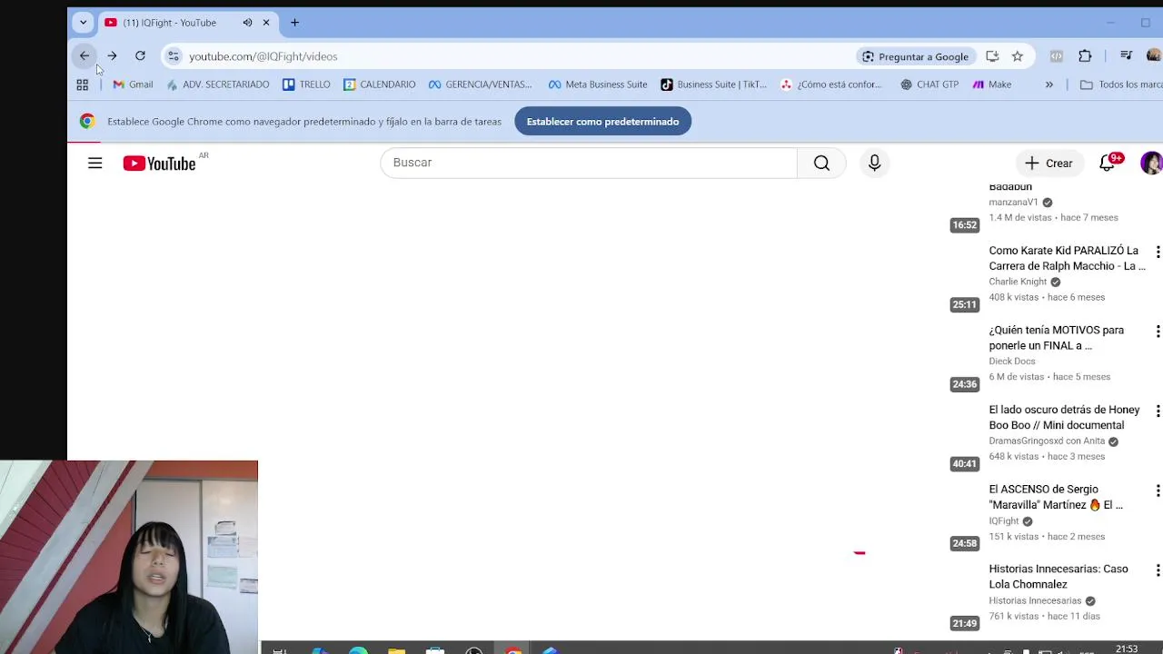Screen dimensions: 1163x654
Task: Open video Historias Innecesarias: Caso Lola Chomnalez
Action: 1059,577
